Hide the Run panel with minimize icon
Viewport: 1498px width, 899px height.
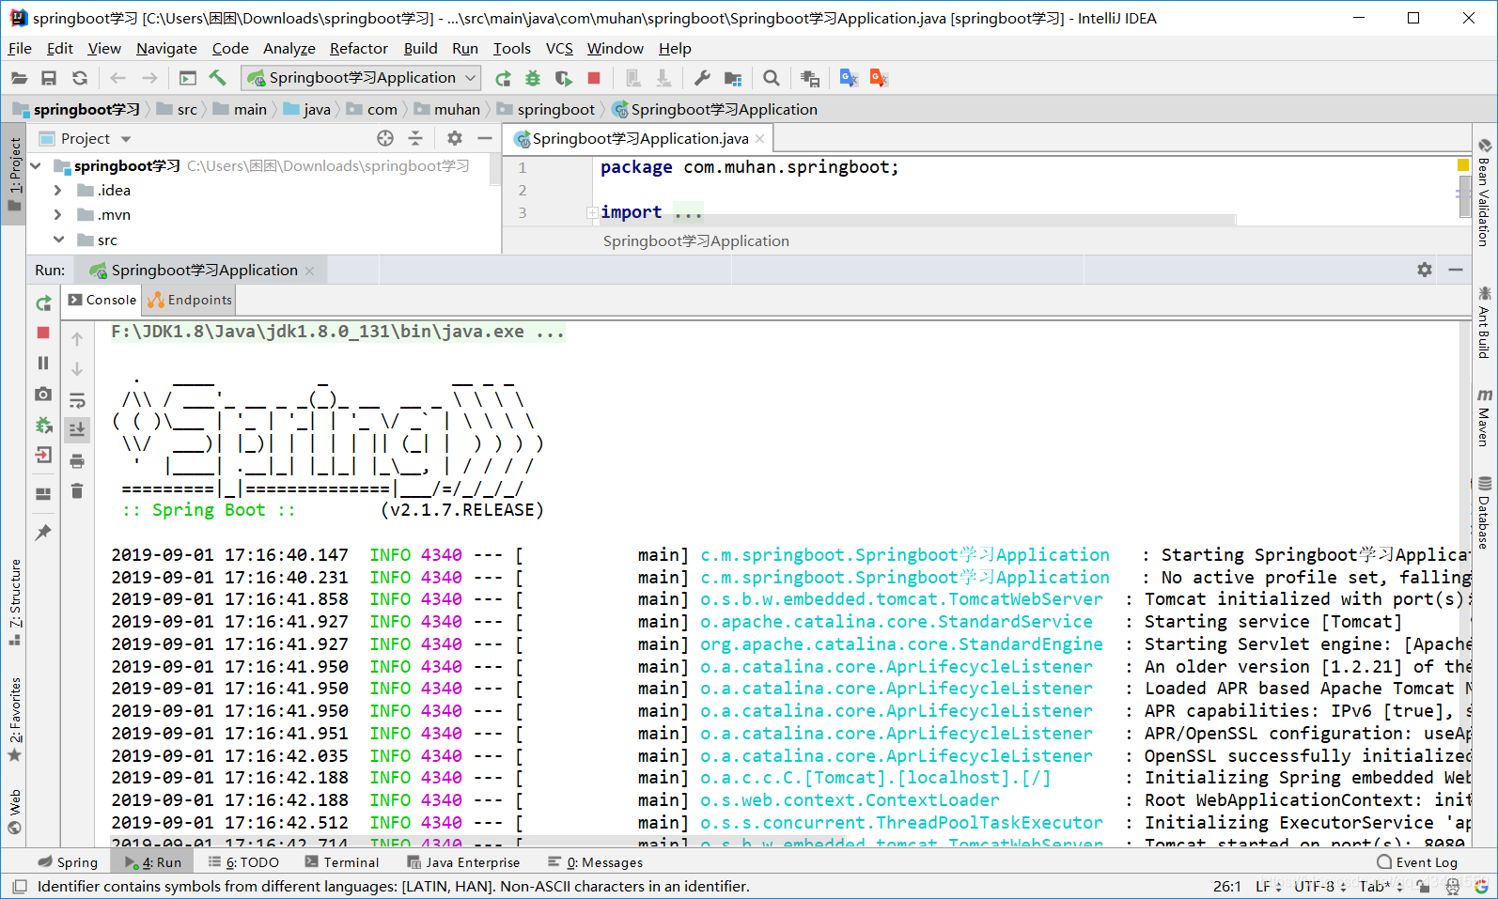click(1456, 270)
